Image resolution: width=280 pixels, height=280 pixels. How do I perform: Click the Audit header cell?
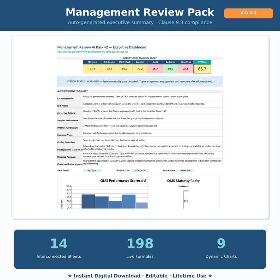point(155,62)
